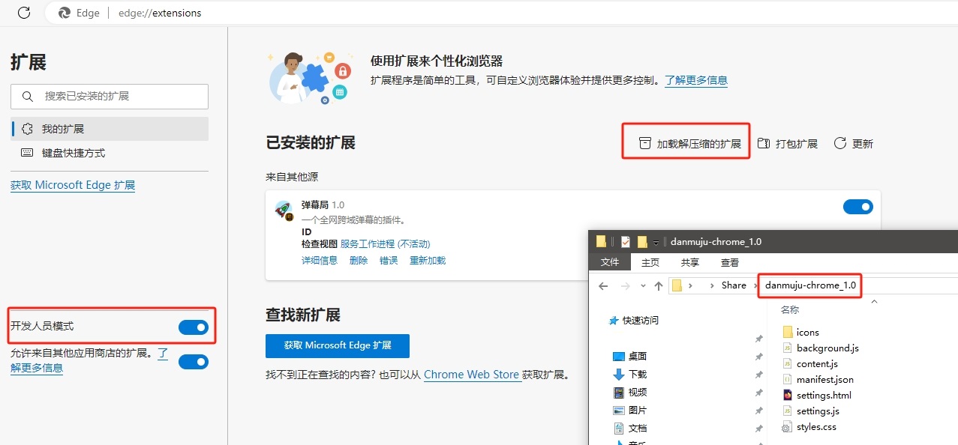Click the browser page refresh icon
This screenshot has height=445, width=958.
click(24, 13)
